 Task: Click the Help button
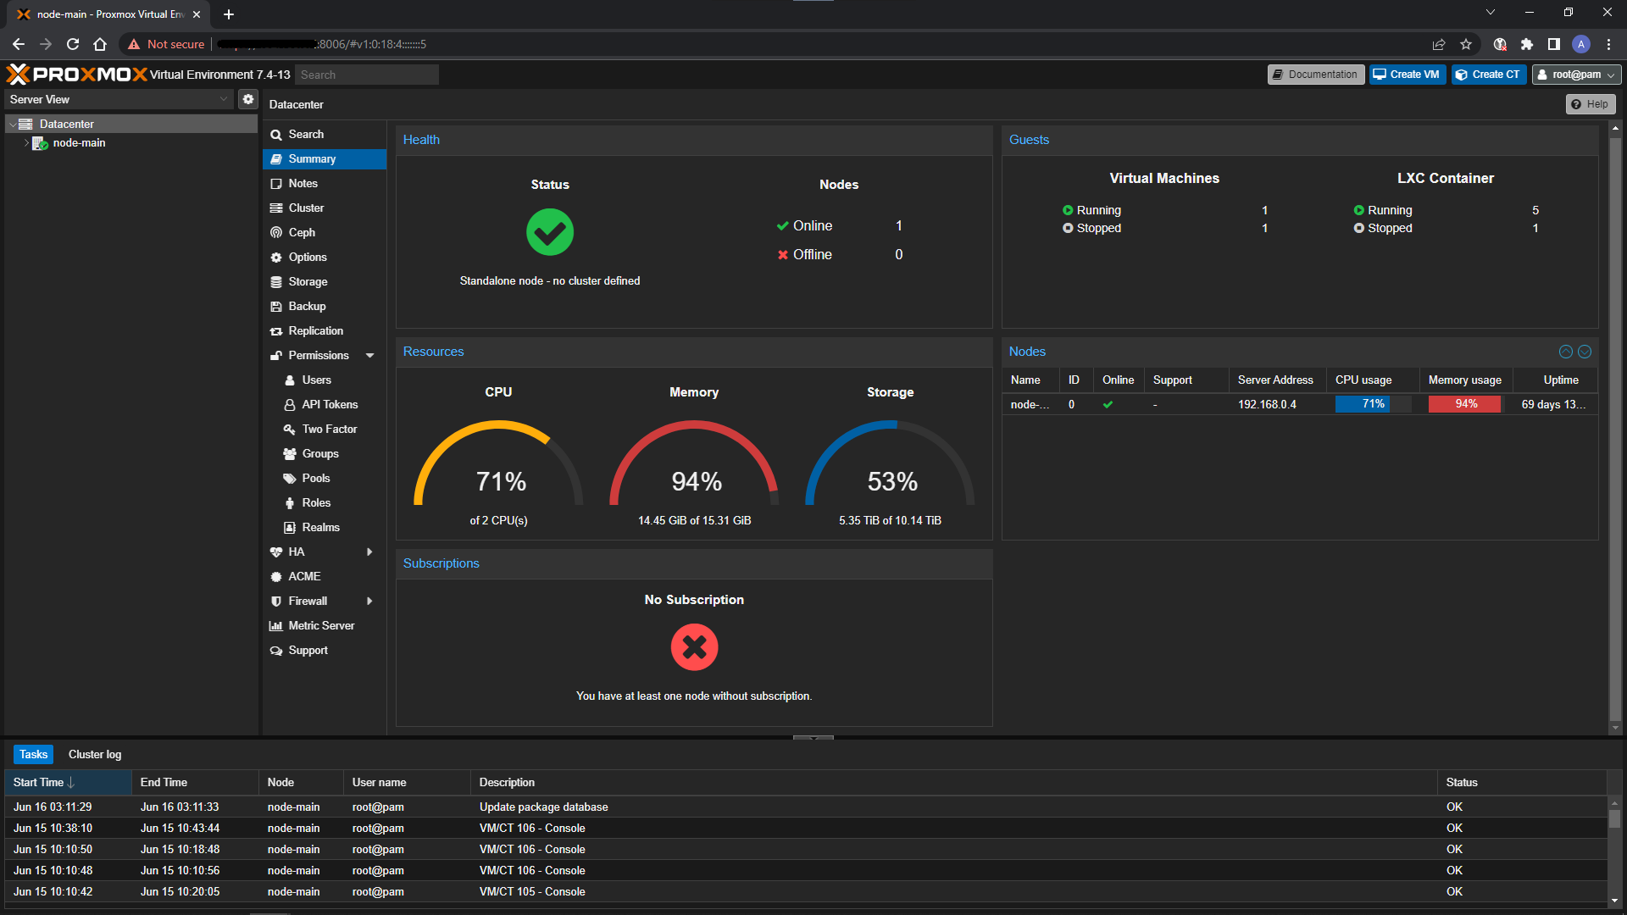1590,104
